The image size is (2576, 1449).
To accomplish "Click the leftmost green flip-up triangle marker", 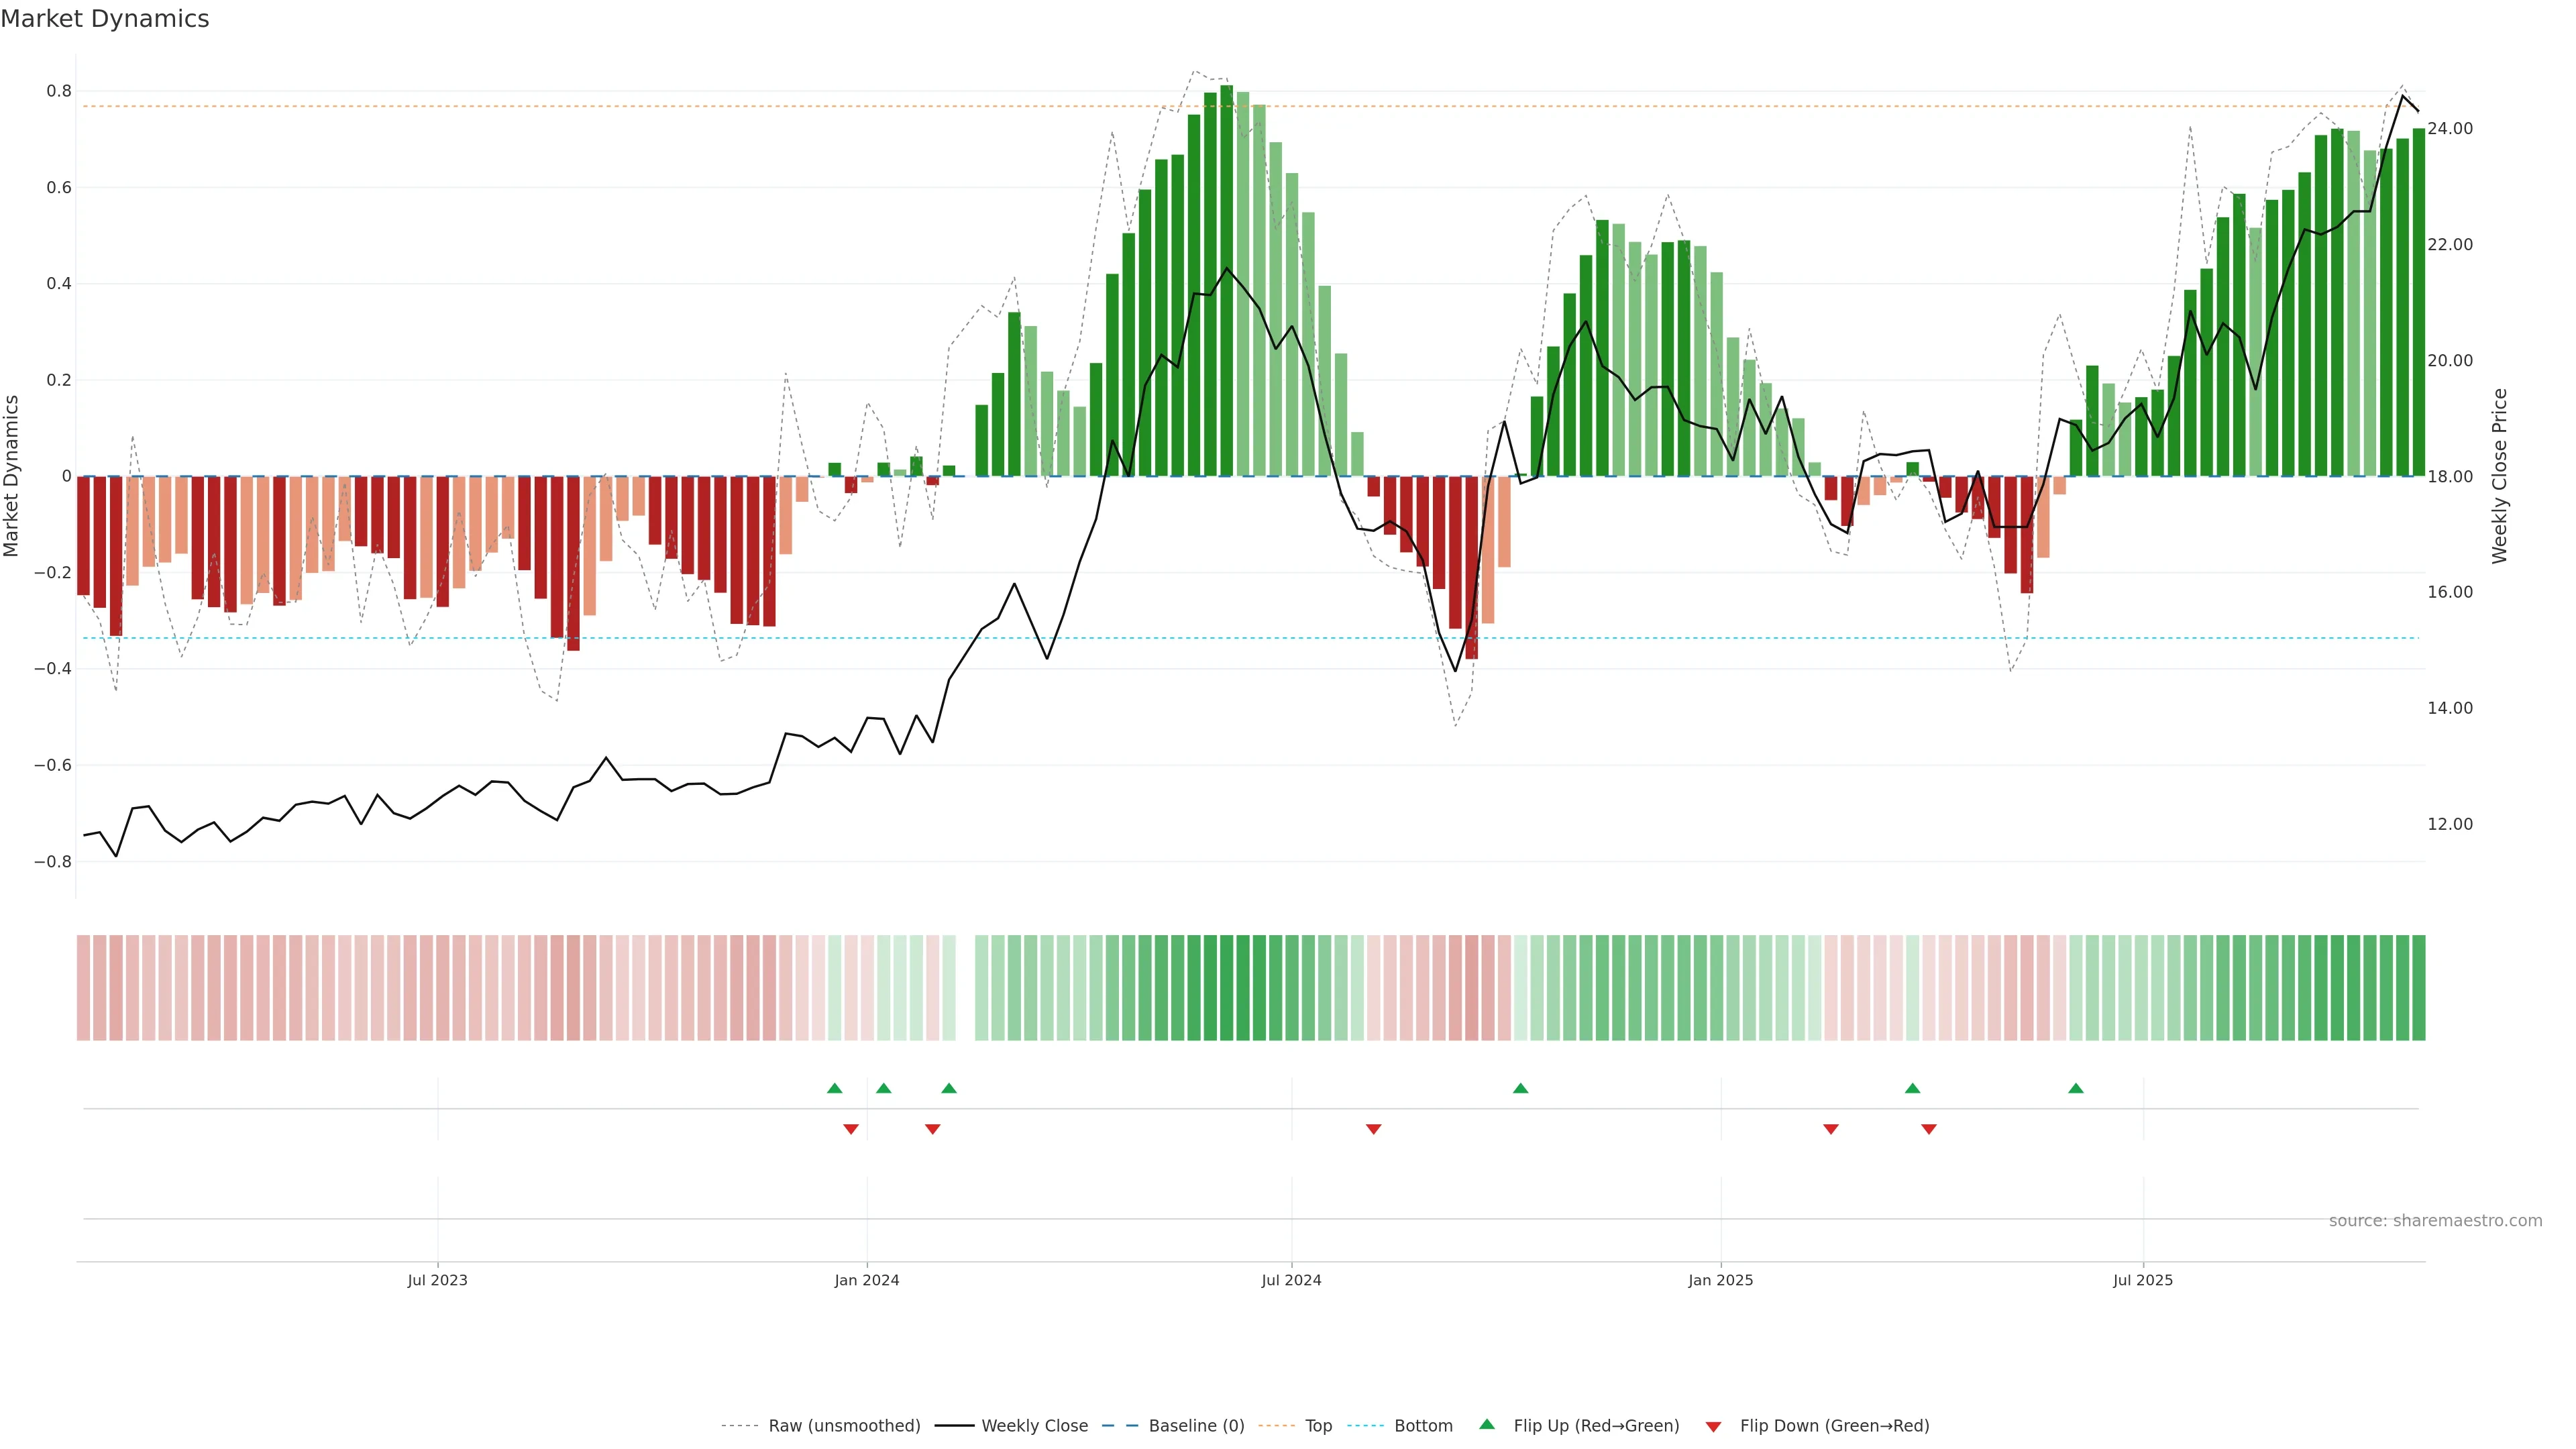I will click(834, 1088).
